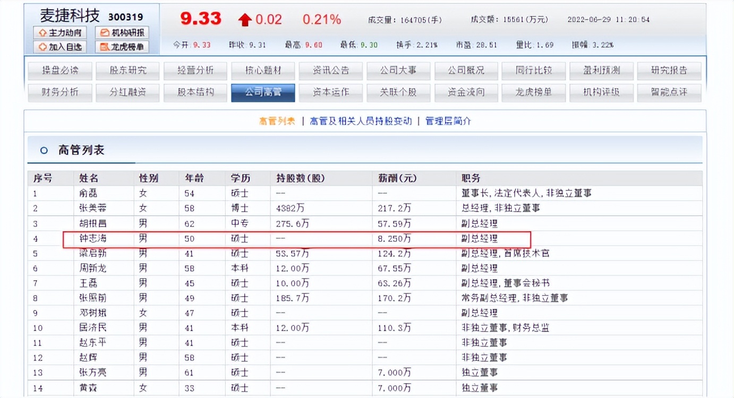The width and height of the screenshot is (734, 398).
Task: Switch to the 资金流向 tab
Action: click(x=466, y=92)
